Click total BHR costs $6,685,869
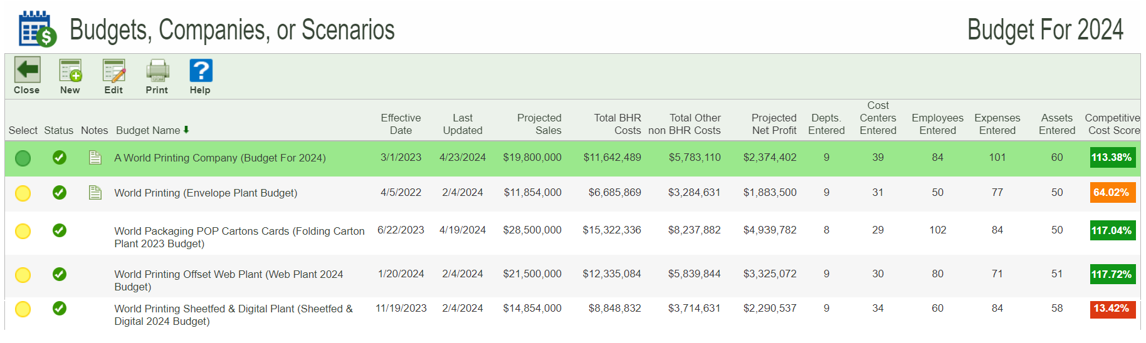 (615, 193)
